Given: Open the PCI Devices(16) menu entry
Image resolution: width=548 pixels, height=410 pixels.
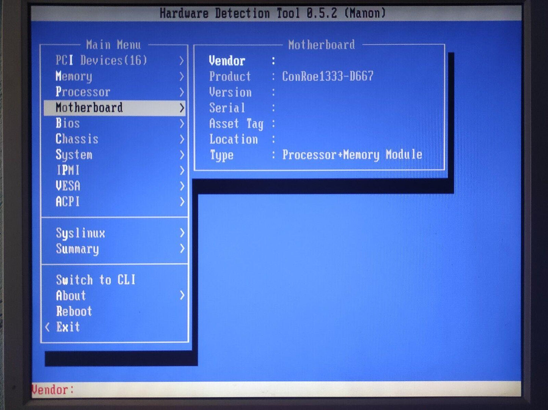Looking at the screenshot, I should click(x=101, y=60).
